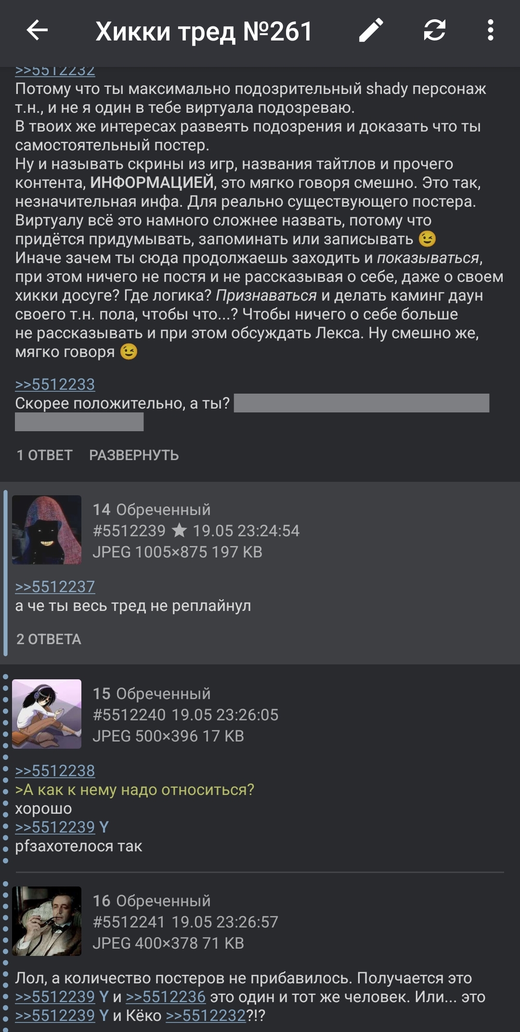
Task: Refresh the thread with circular arrows icon
Action: [434, 30]
